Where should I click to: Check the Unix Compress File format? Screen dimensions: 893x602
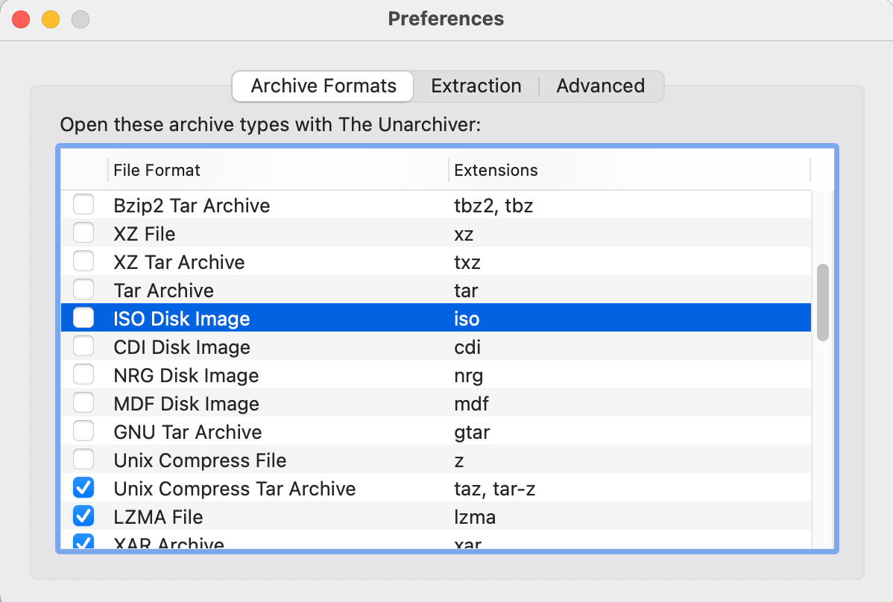[83, 460]
